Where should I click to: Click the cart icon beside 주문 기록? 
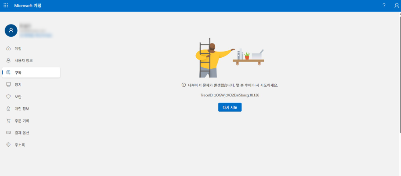8,121
